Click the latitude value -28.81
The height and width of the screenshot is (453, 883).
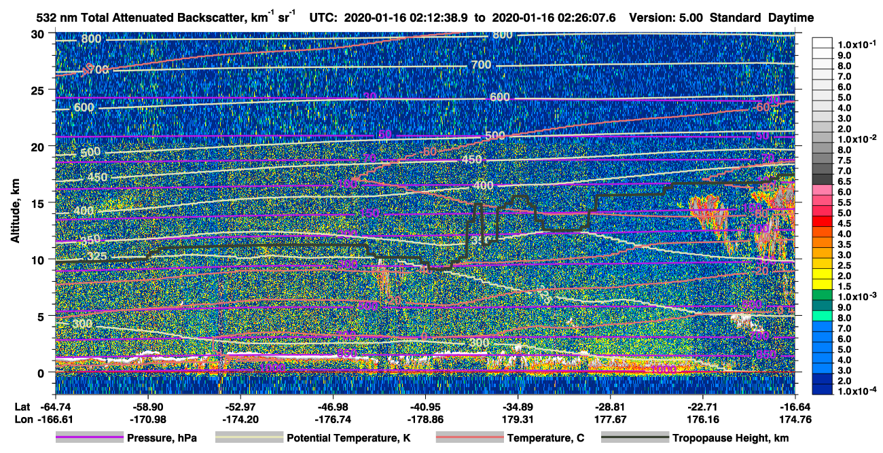(611, 406)
